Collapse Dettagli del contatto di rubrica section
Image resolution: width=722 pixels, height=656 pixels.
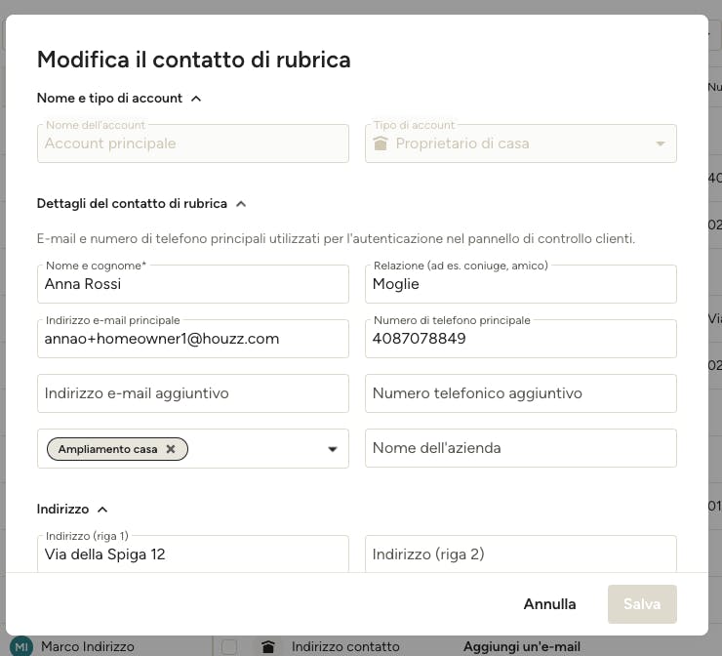tap(241, 204)
